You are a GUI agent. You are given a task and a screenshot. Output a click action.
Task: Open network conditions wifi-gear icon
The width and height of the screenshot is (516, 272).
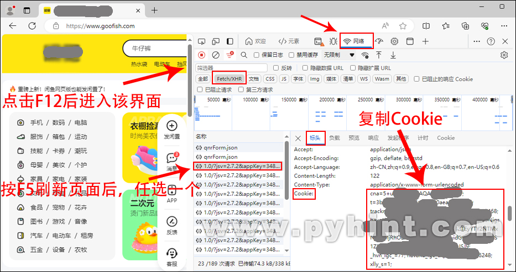point(364,55)
